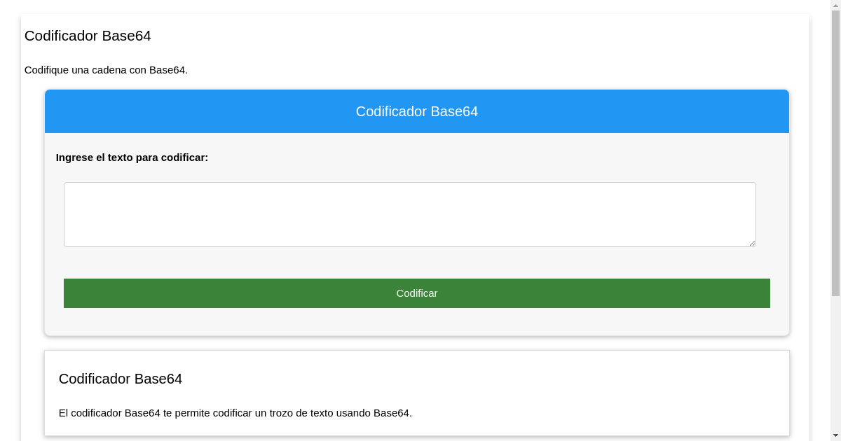Click the textarea resize grip
The image size is (841, 441).
[753, 243]
